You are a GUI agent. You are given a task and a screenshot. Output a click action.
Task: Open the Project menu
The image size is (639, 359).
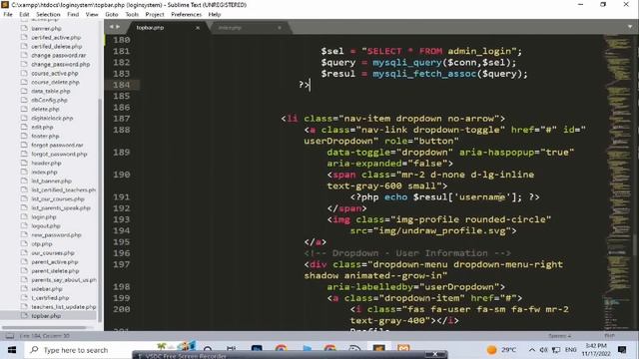pyautogui.click(x=155, y=14)
